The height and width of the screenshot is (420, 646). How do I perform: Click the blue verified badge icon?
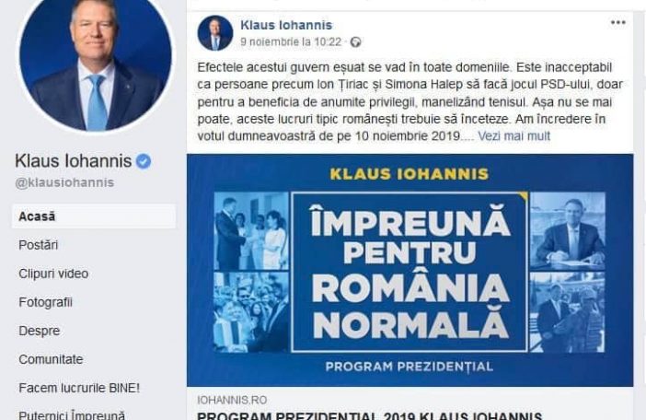(144, 161)
